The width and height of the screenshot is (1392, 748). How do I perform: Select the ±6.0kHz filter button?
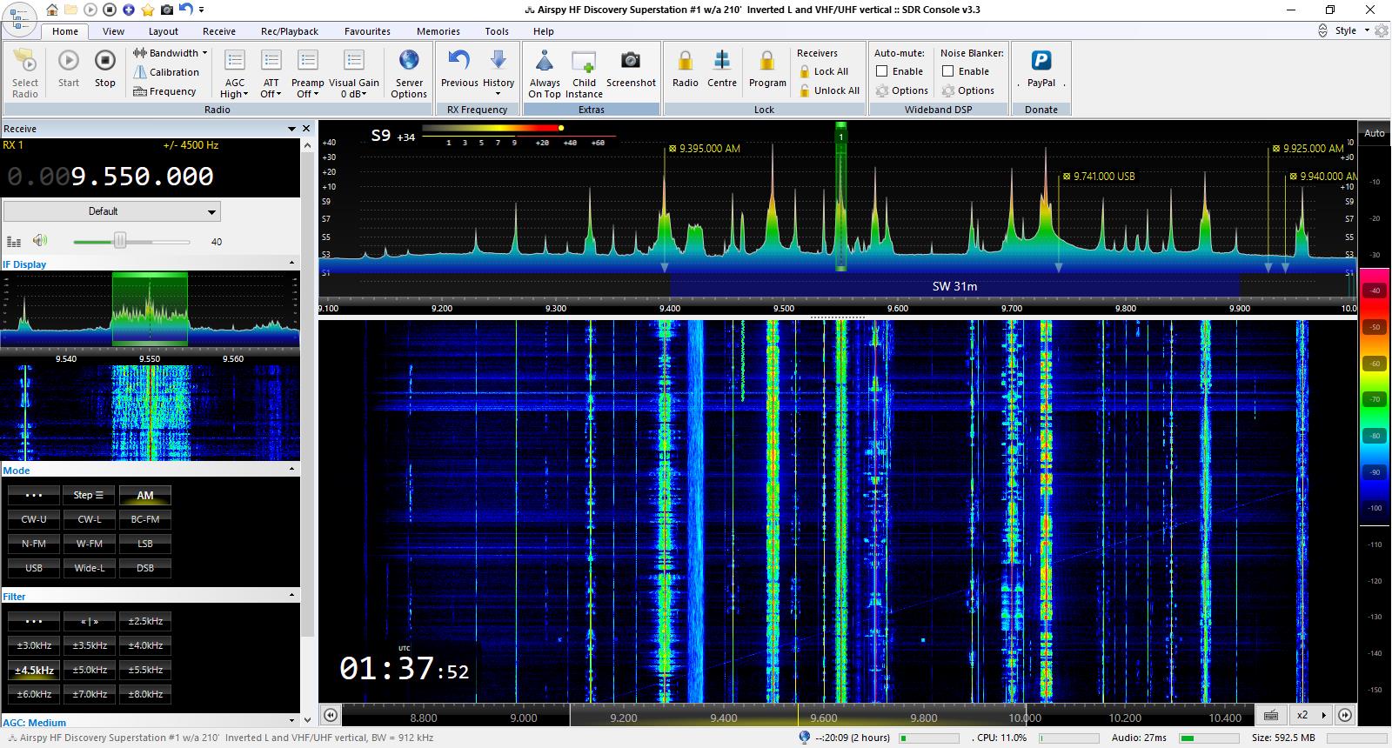click(34, 694)
